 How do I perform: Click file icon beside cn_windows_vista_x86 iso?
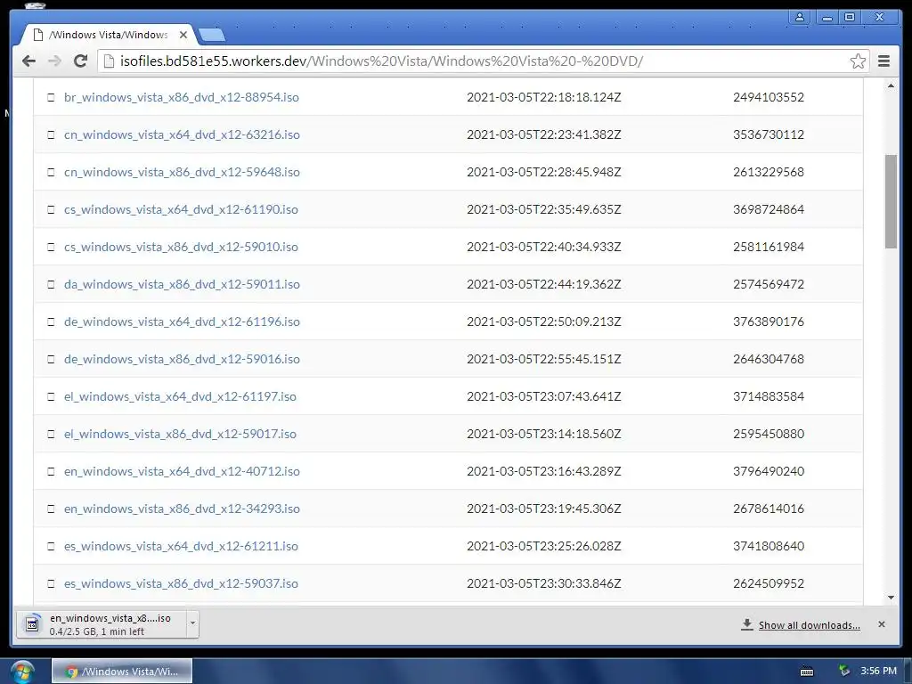[x=51, y=172]
